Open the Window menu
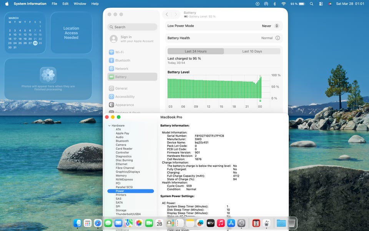Screen dimensions: 369x231 (x=80, y=4)
